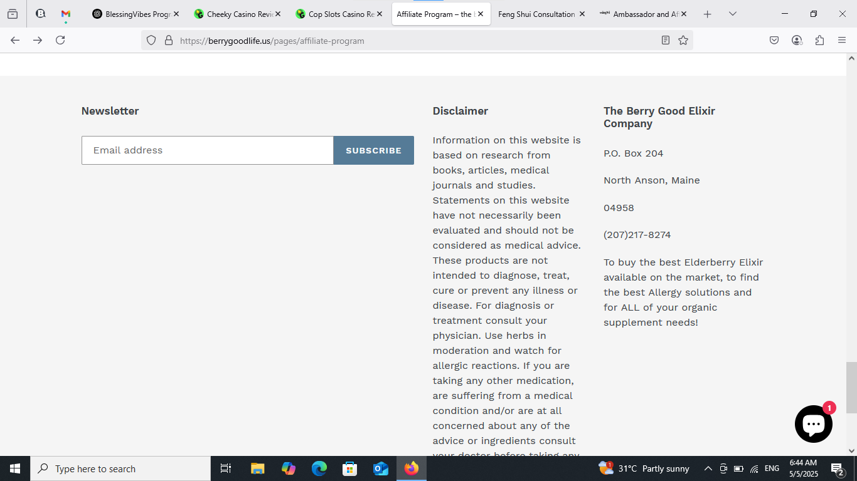Click the site padlock icon
Image resolution: width=857 pixels, height=481 pixels.
168,40
